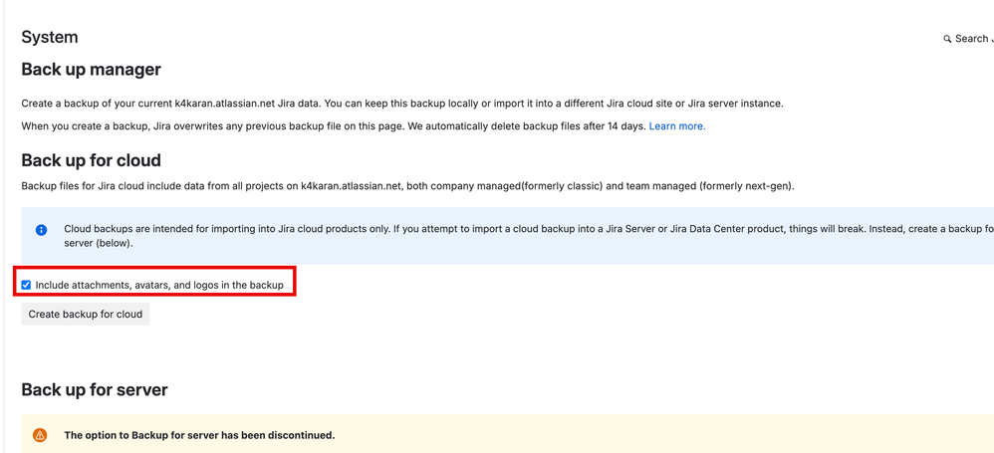This screenshot has height=453, width=994.
Task: Click the blue info icon in cloud notice
Action: [41, 230]
